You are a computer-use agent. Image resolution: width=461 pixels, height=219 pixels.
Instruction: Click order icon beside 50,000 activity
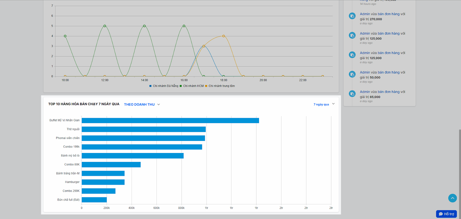[352, 74]
